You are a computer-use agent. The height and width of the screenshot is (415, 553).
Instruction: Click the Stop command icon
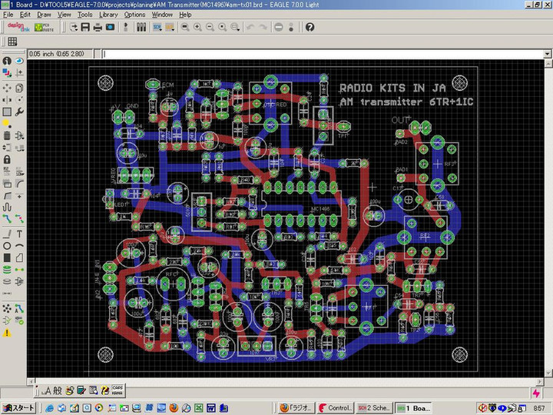278,27
